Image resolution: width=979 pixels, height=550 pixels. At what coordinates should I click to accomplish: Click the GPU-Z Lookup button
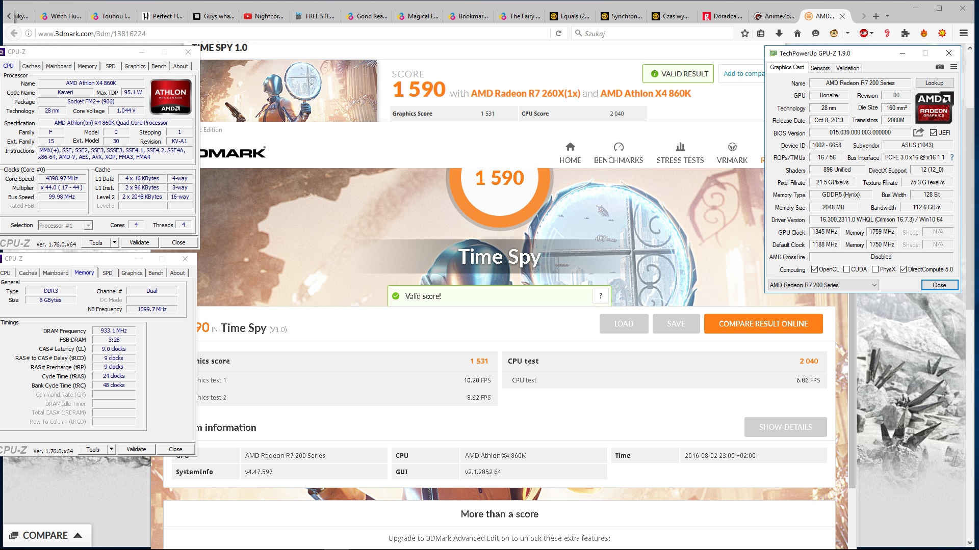(x=934, y=83)
